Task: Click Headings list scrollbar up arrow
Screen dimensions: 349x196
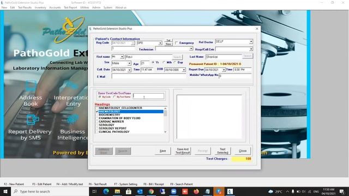Action: pyautogui.click(x=165, y=108)
